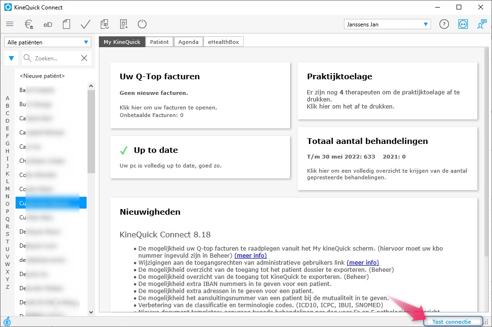Click the eID card reader icon
The image size is (492, 327).
(48, 25)
